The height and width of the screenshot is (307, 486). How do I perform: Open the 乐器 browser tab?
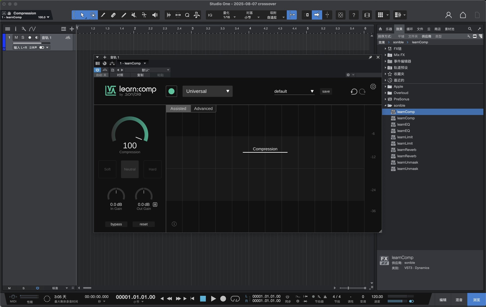[x=389, y=29]
